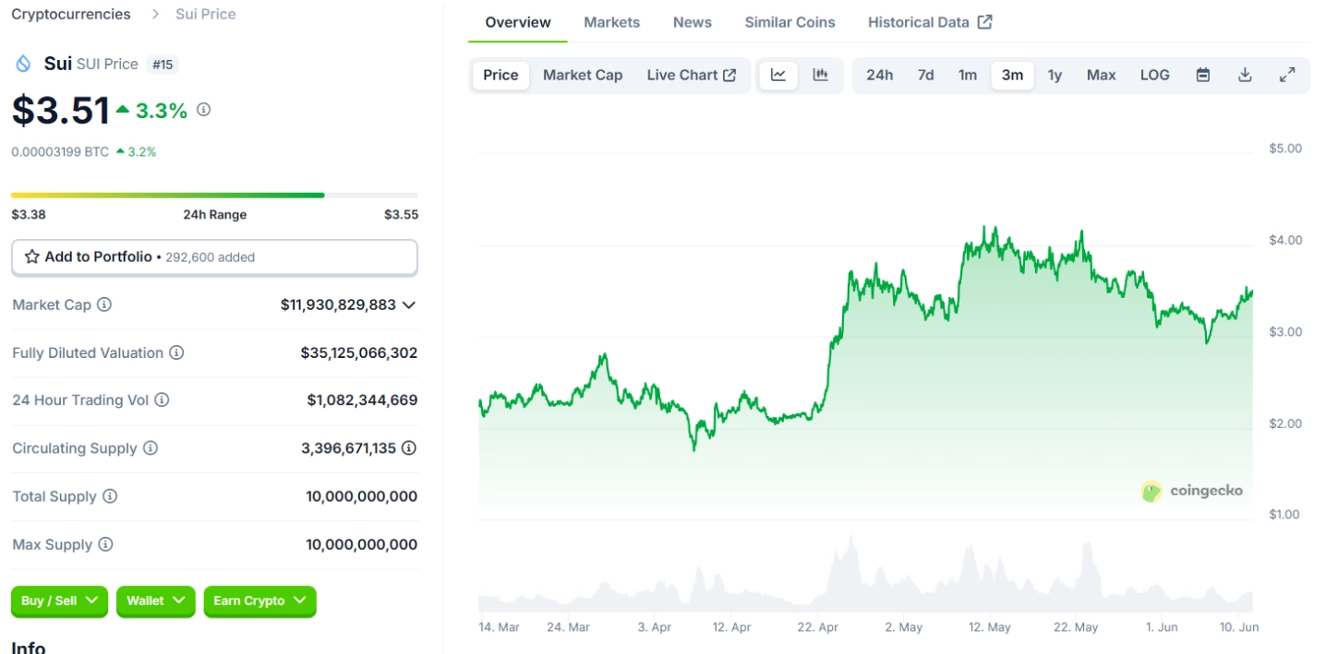Viewport: 1326px width, 654px height.
Task: Download chart data icon
Action: pyautogui.click(x=1245, y=75)
